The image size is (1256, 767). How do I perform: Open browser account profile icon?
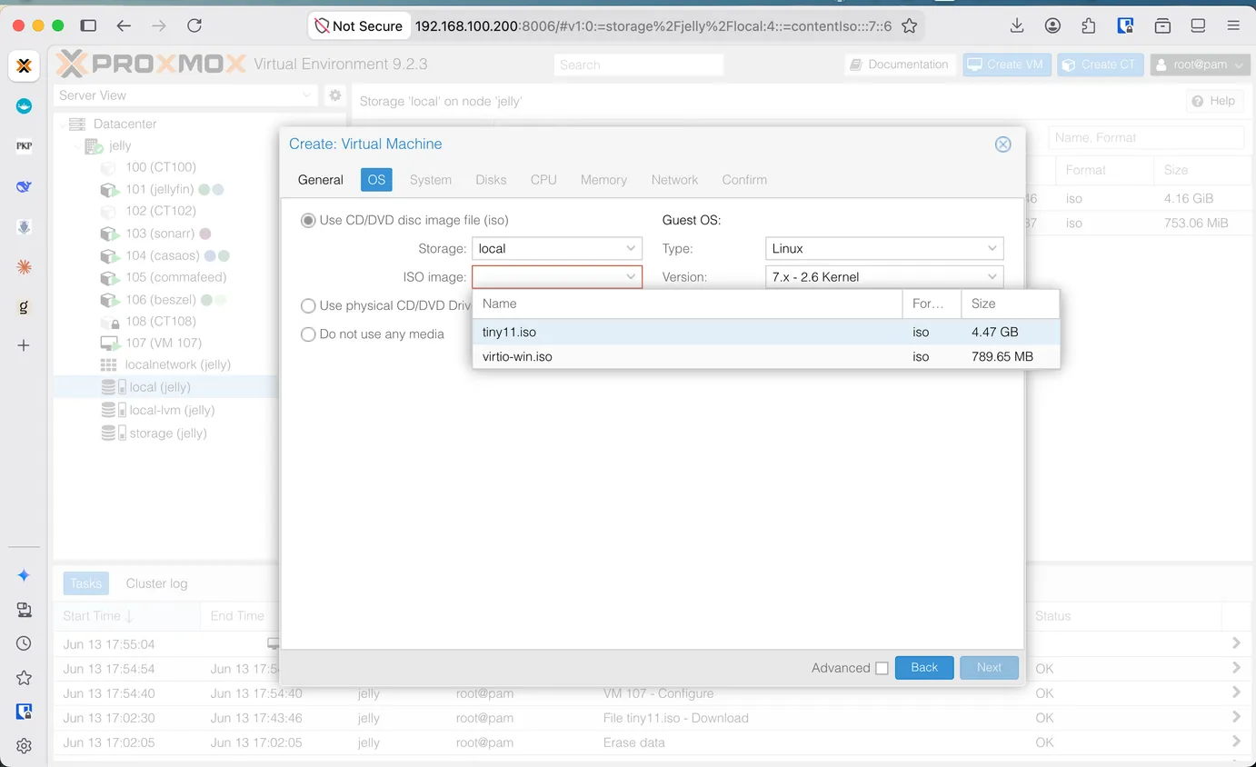pyautogui.click(x=1052, y=26)
